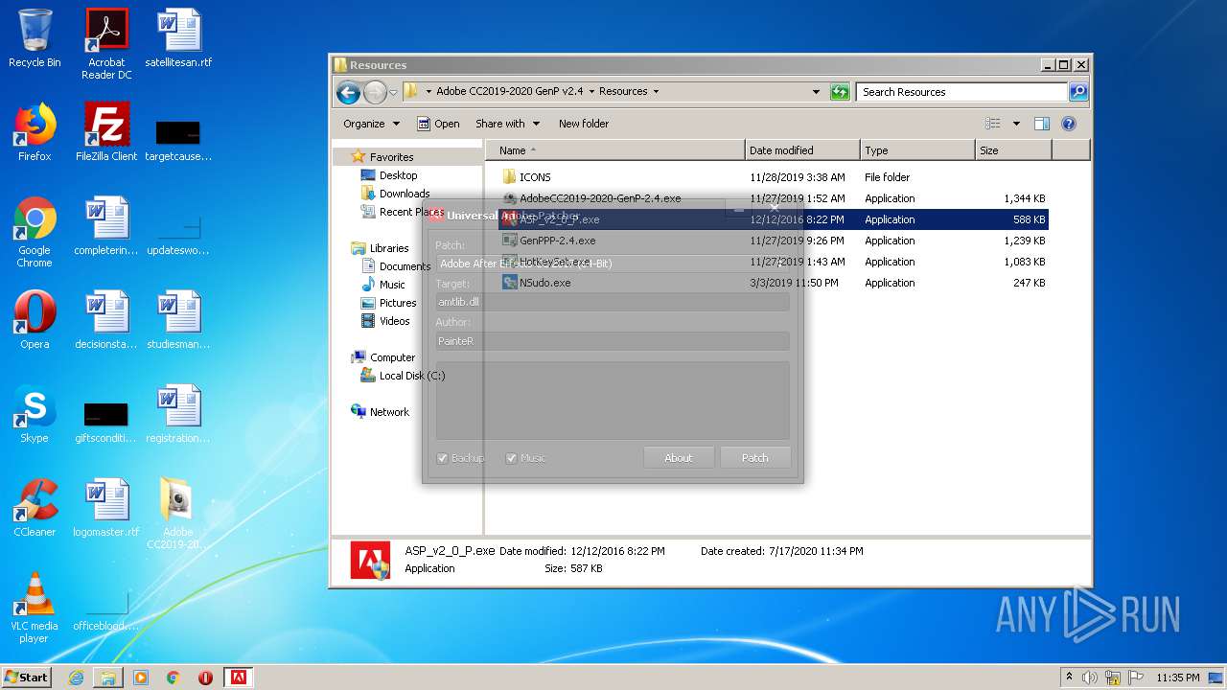Click the Explorer refresh button

(x=840, y=92)
